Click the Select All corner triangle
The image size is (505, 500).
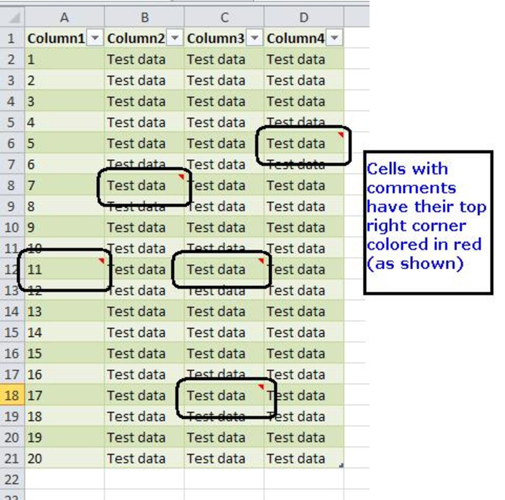(x=14, y=18)
